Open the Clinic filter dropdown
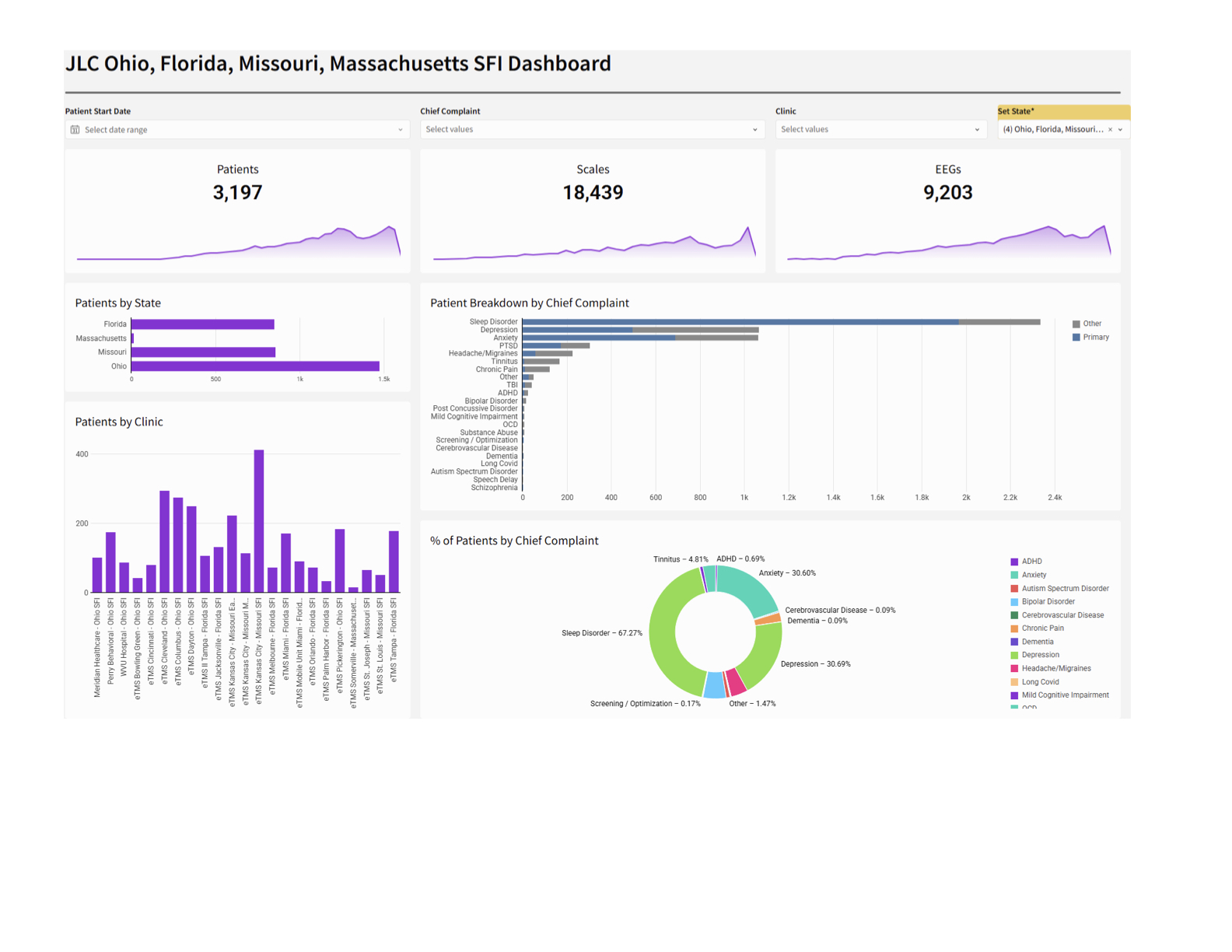The height and width of the screenshot is (952, 1232). tap(880, 130)
